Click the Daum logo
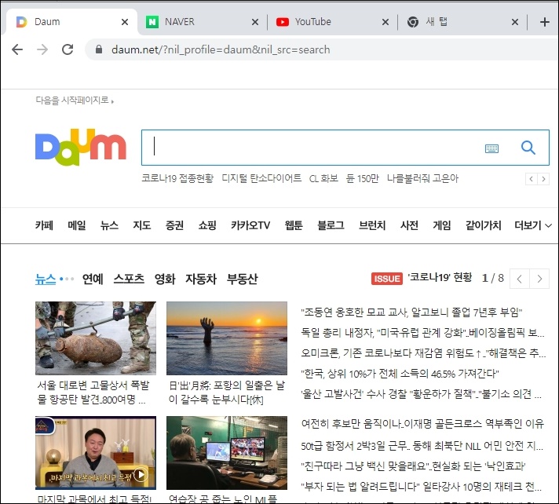559x504 pixels. point(81,148)
